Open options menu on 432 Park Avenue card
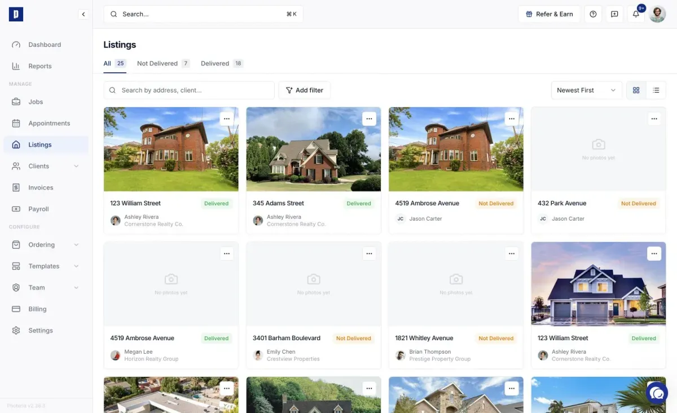The image size is (677, 413). 654,118
